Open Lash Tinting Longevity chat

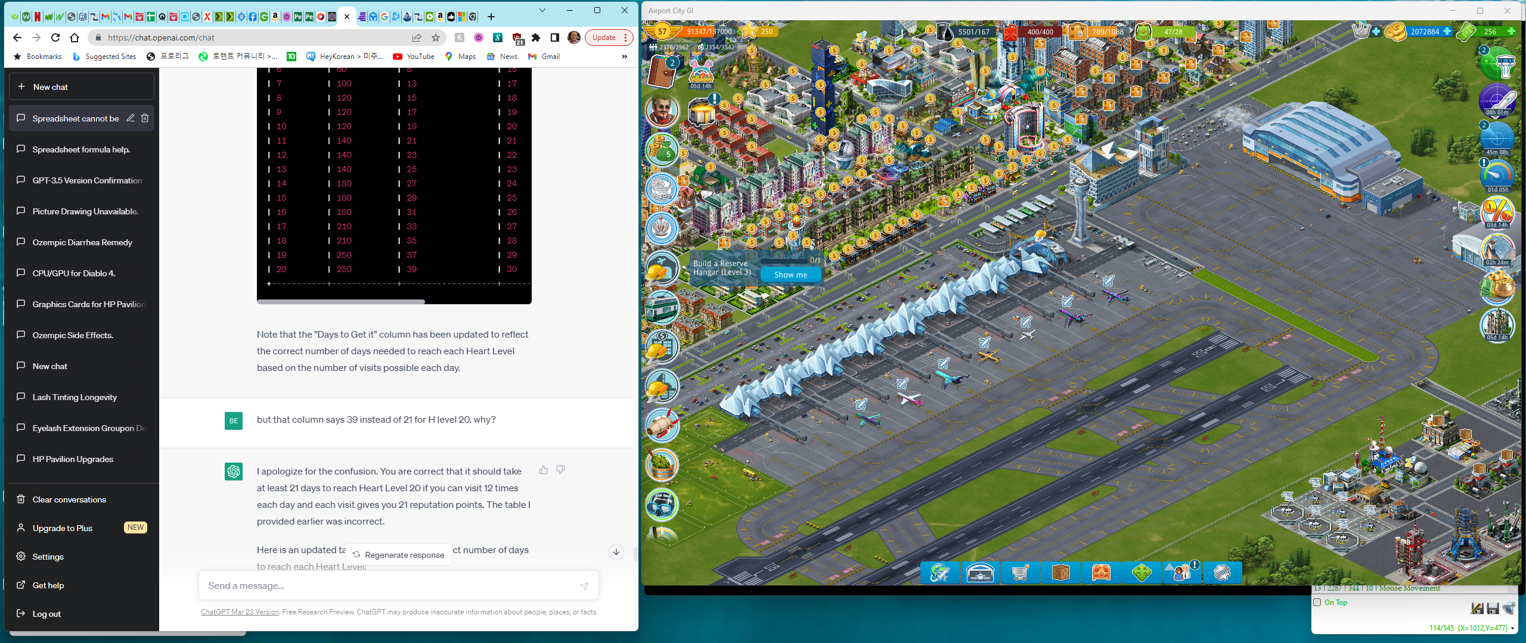pos(81,397)
